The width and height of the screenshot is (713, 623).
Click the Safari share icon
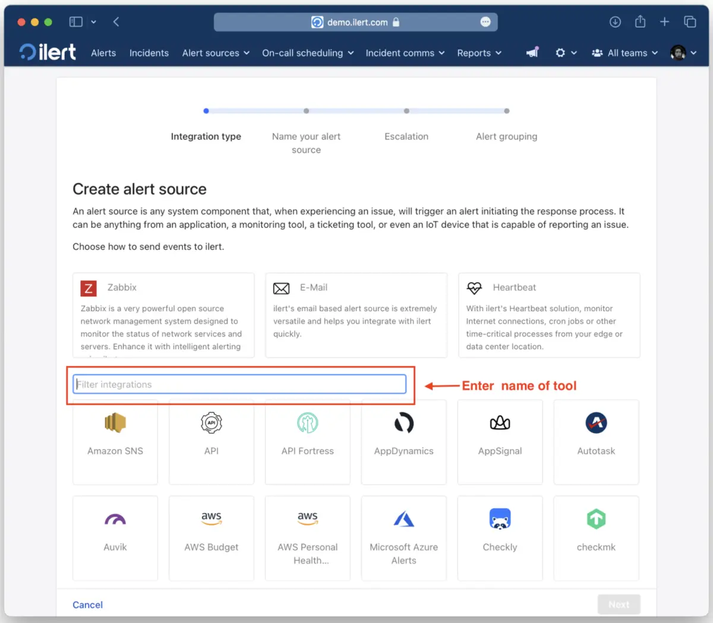640,21
